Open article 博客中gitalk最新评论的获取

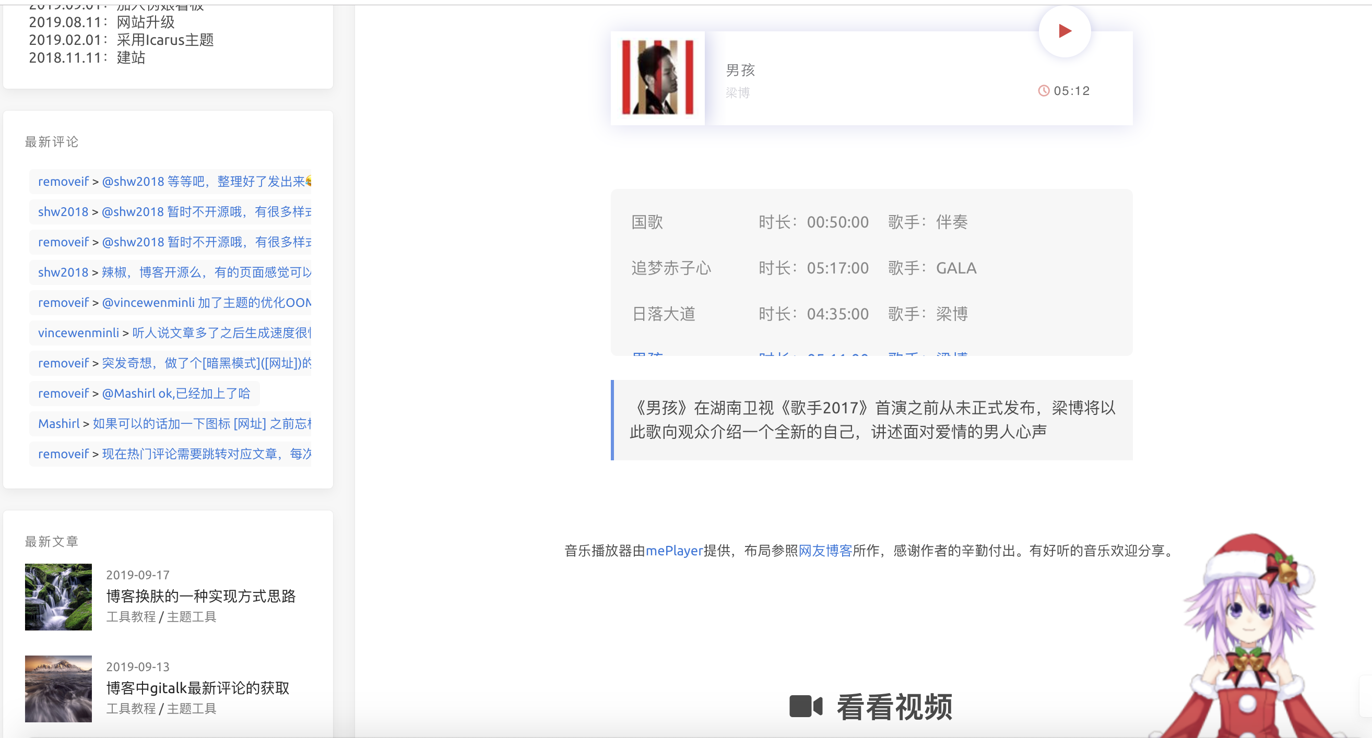[197, 688]
